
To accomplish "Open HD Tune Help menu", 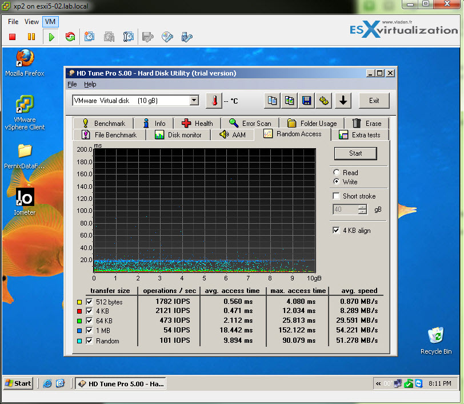I will [90, 84].
